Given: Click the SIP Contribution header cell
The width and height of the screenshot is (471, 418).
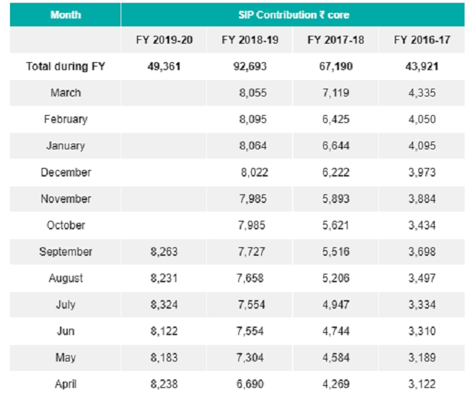Looking at the screenshot, I should point(293,14).
